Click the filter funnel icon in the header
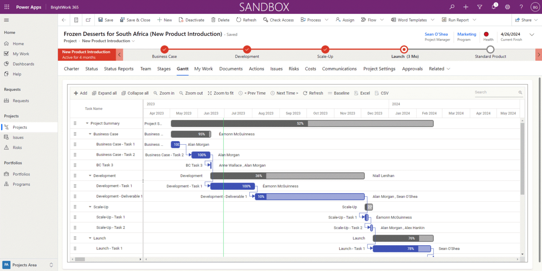The height and width of the screenshot is (271, 542). click(479, 7)
